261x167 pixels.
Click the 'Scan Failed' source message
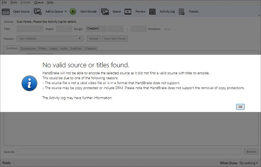pyautogui.click(x=46, y=22)
